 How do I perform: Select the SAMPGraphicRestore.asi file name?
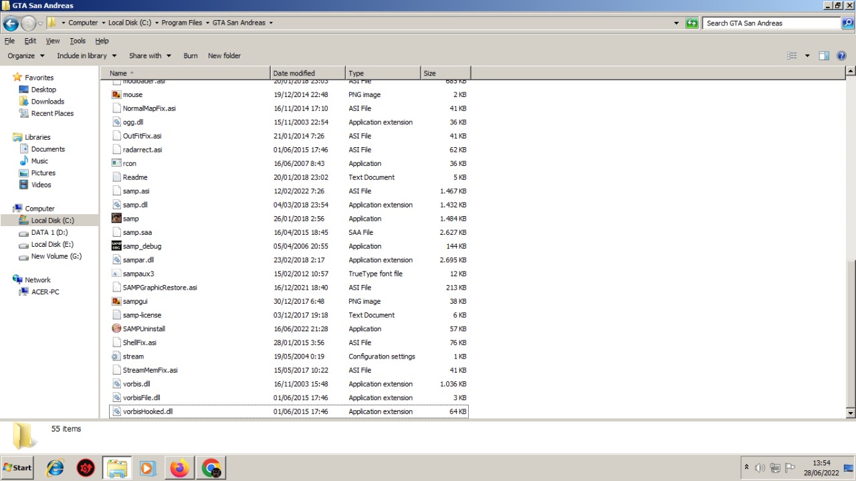point(160,288)
